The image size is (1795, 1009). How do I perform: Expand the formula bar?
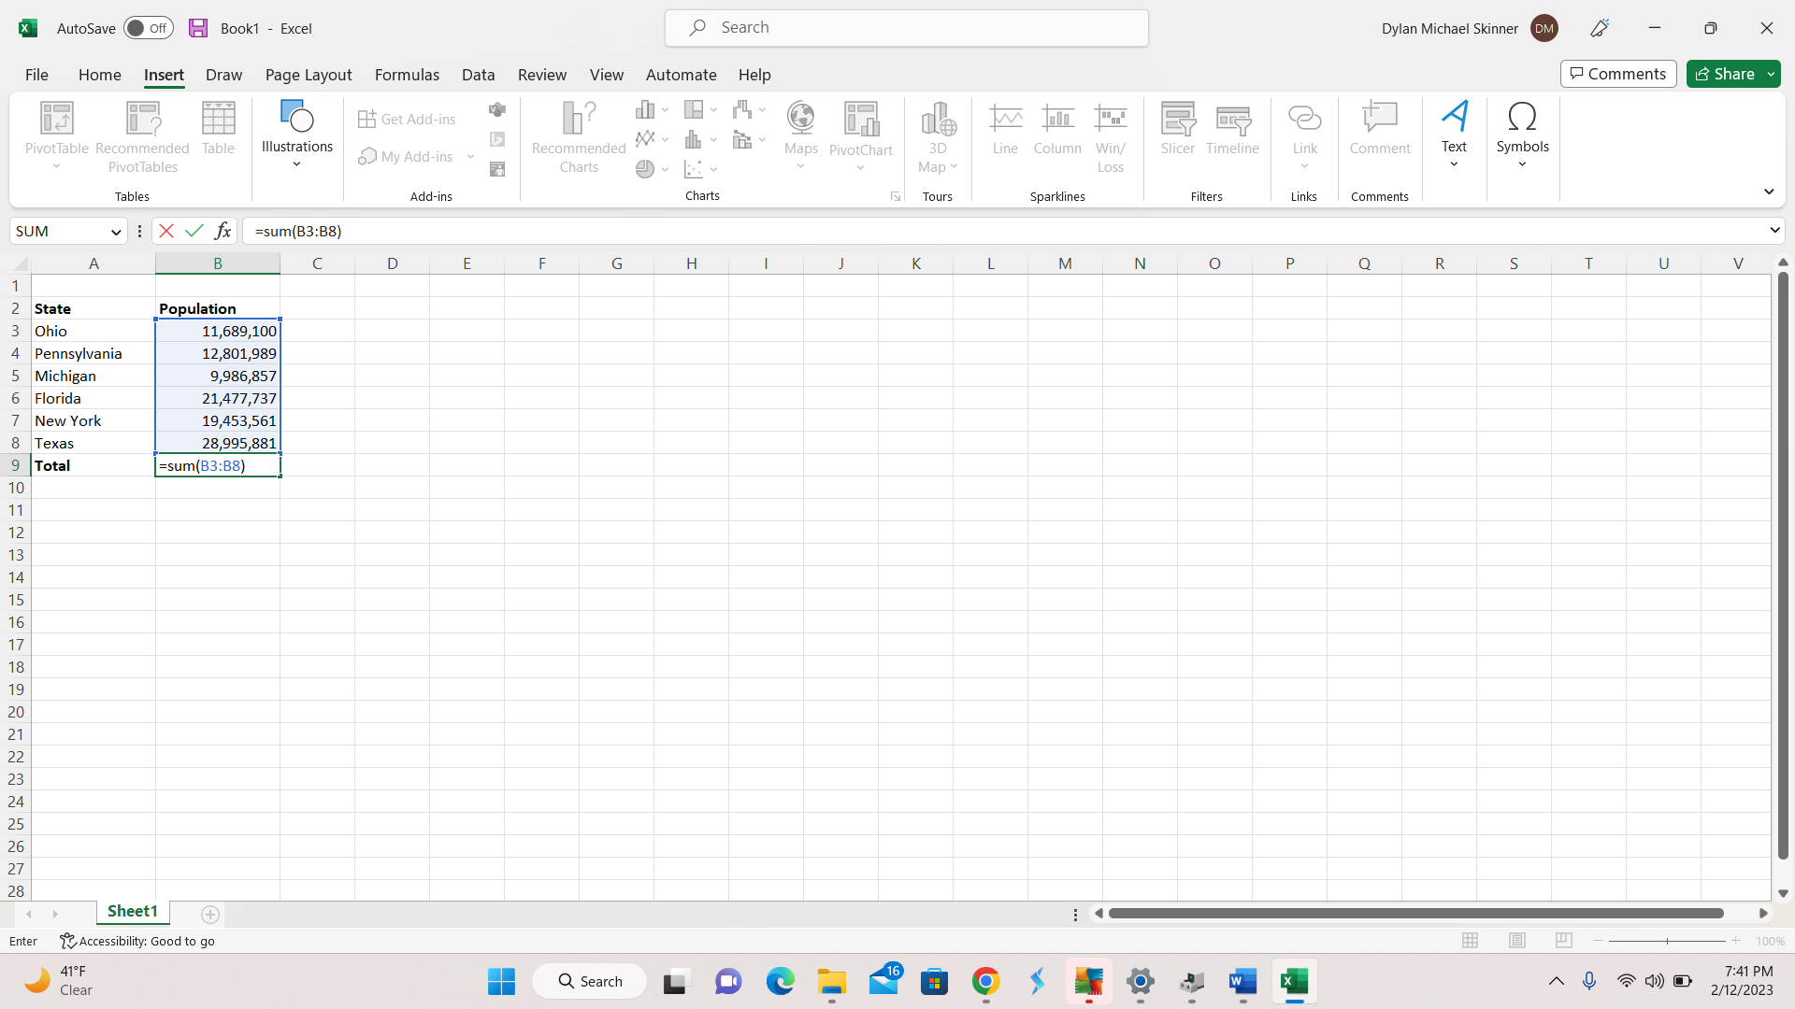[1774, 231]
